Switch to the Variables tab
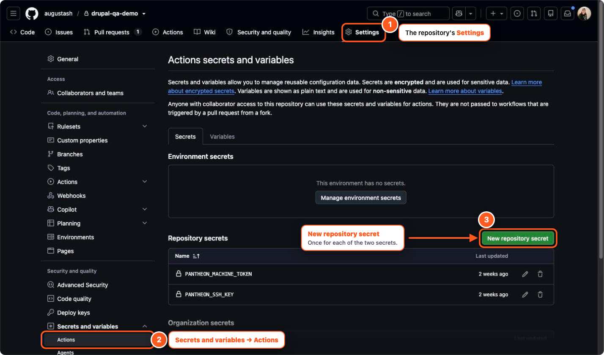Screen dimensions: 604x355 click(x=222, y=137)
